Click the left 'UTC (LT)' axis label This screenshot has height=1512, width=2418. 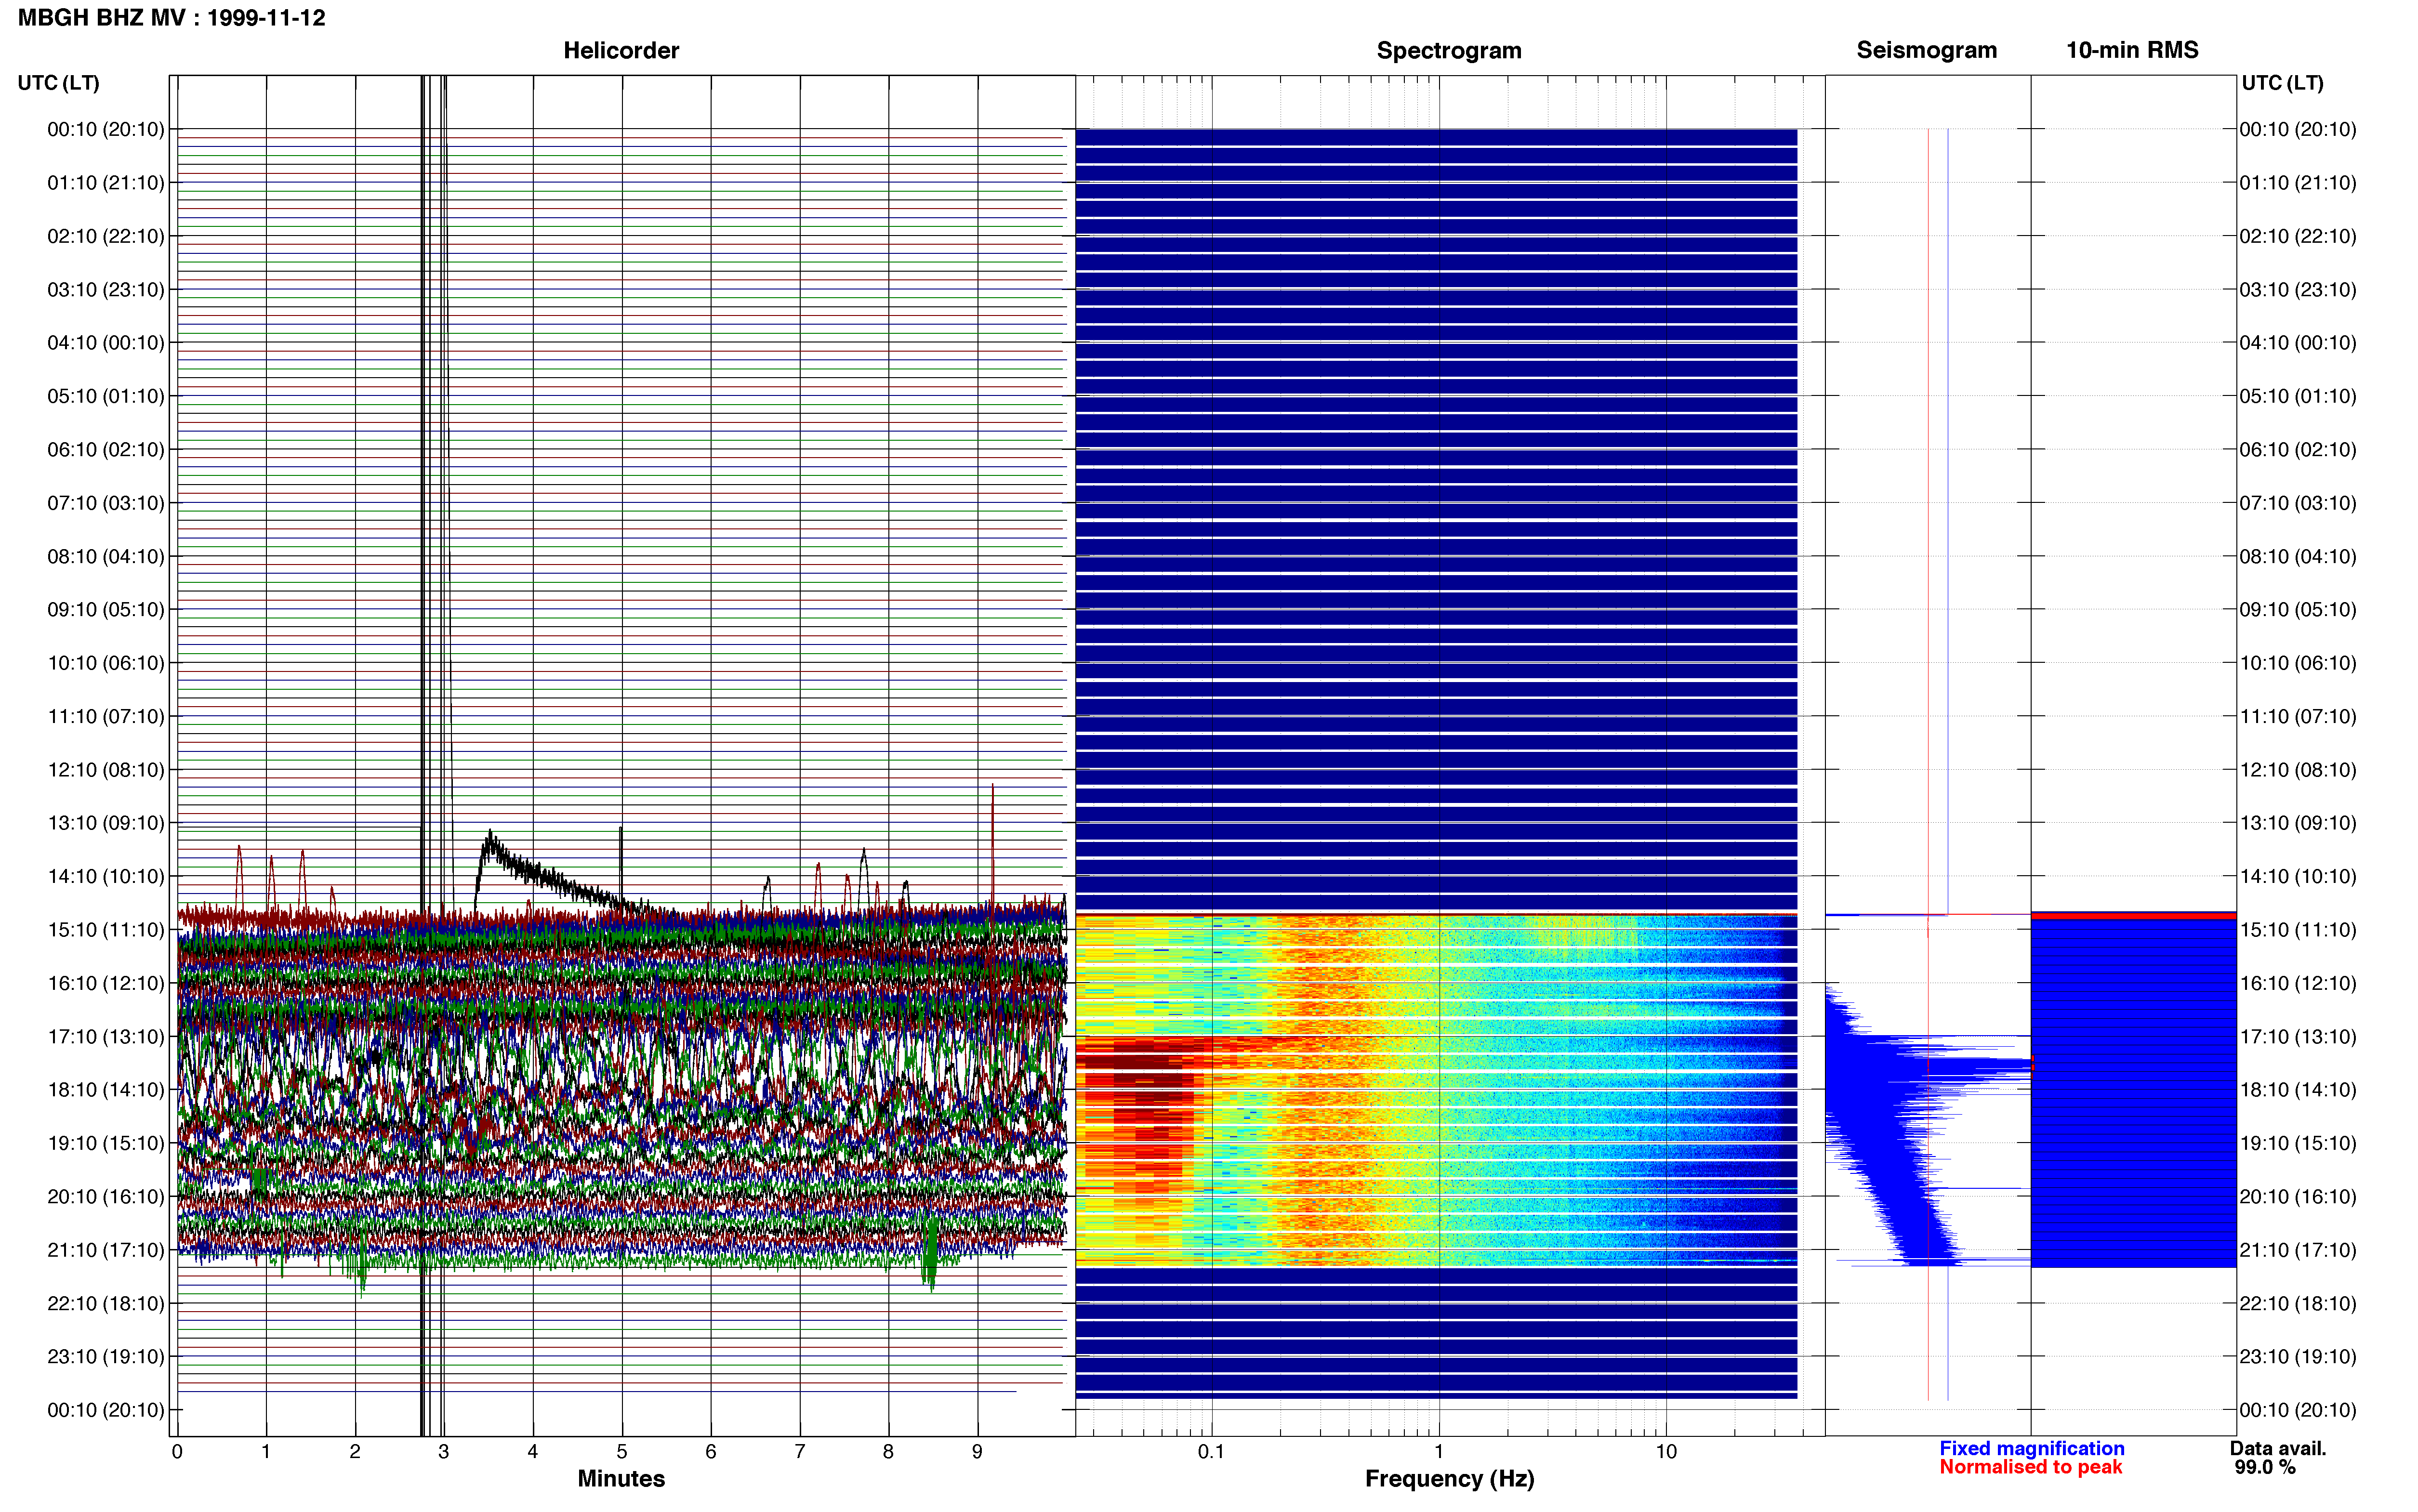pyautogui.click(x=58, y=83)
